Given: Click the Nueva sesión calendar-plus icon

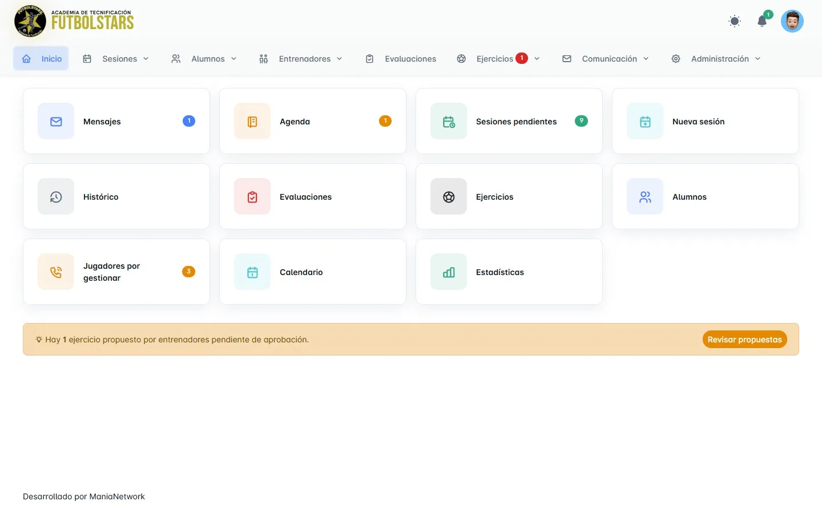Looking at the screenshot, I should click(645, 122).
